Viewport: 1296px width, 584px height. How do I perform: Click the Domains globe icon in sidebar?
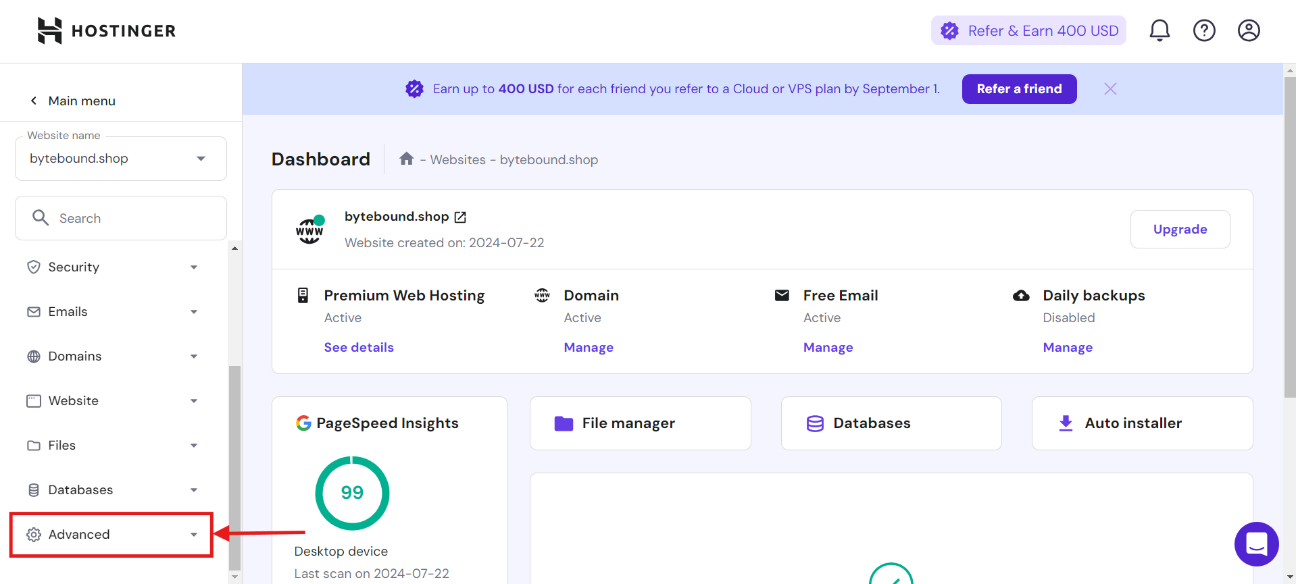pyautogui.click(x=34, y=356)
